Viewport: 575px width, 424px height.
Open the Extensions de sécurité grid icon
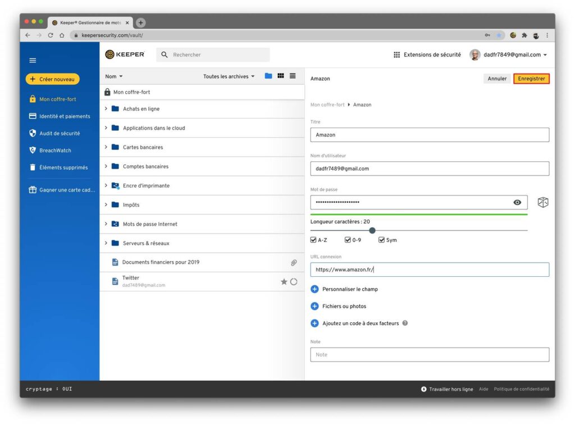tap(396, 55)
